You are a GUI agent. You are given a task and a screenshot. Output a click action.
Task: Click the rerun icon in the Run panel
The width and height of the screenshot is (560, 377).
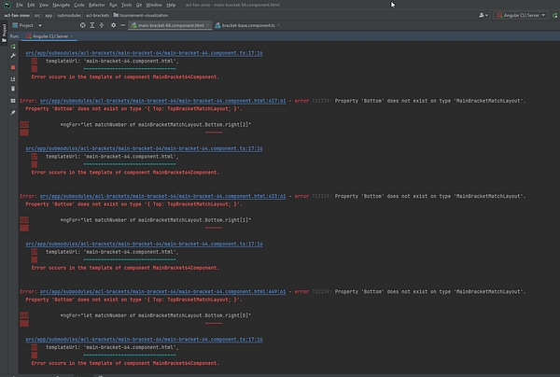(x=14, y=46)
